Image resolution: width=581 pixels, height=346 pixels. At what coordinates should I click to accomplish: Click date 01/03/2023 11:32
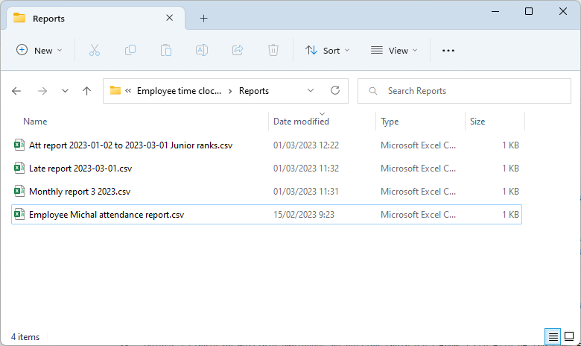(306, 168)
